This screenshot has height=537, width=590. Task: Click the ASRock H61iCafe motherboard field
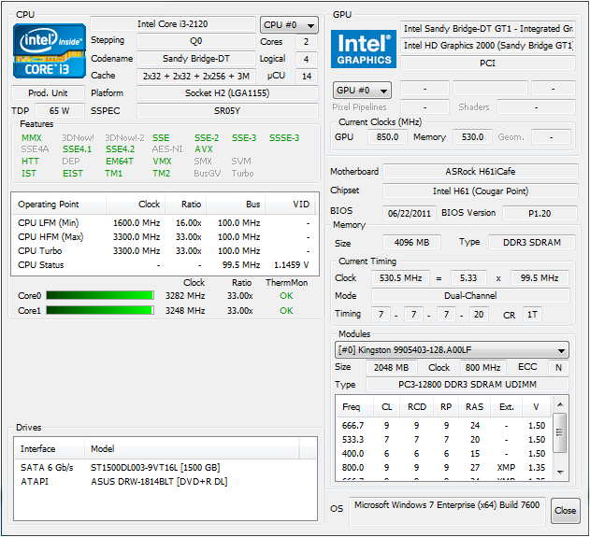[481, 172]
